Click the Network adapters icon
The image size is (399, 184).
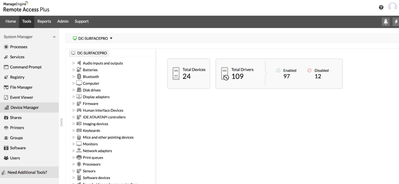(79, 151)
